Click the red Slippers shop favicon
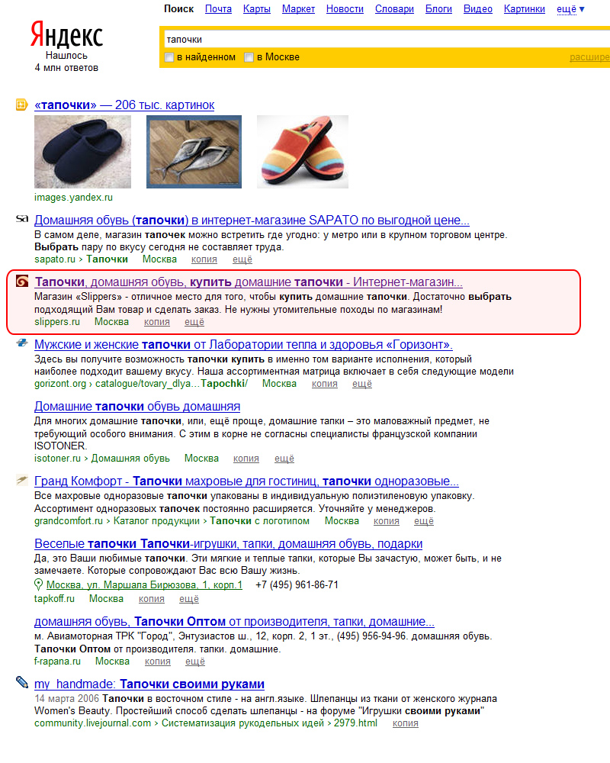 [x=22, y=281]
